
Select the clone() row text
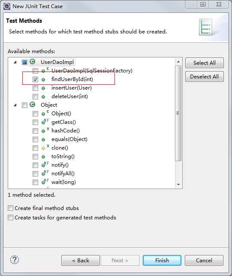point(60,148)
